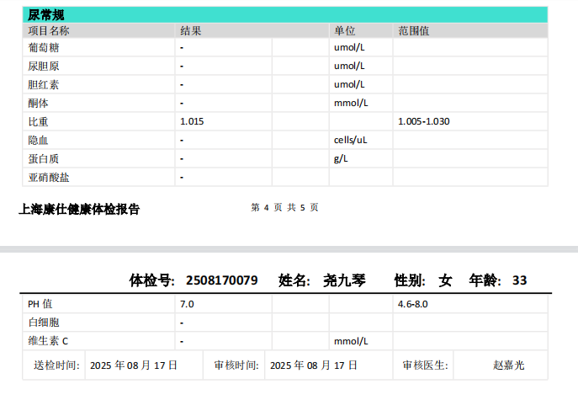Click the 尿胆原 item name

point(44,67)
